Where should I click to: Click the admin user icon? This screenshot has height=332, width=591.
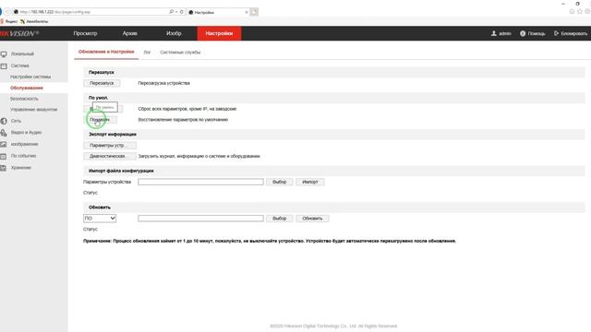pyautogui.click(x=494, y=33)
